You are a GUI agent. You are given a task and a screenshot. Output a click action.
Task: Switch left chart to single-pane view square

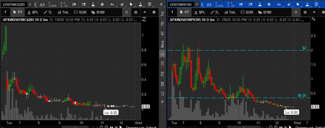tap(127, 12)
